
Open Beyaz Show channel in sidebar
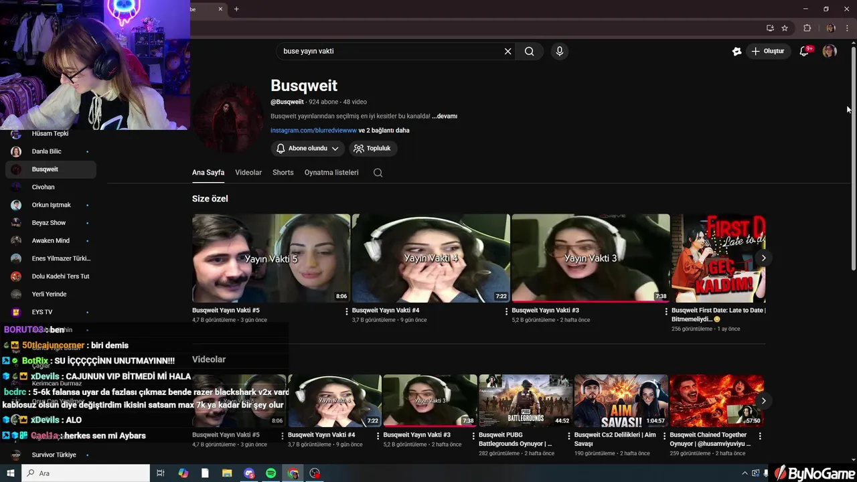(x=50, y=223)
